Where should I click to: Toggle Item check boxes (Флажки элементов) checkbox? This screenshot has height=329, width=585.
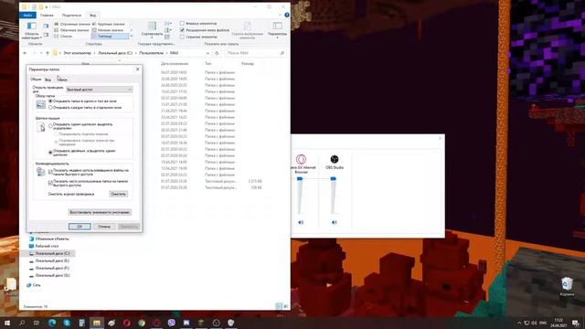pyautogui.click(x=182, y=23)
